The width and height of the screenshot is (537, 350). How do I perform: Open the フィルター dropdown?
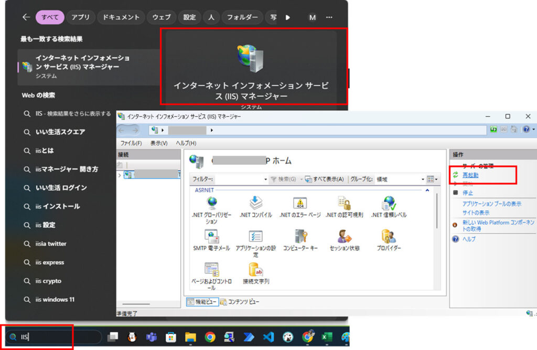tap(265, 179)
